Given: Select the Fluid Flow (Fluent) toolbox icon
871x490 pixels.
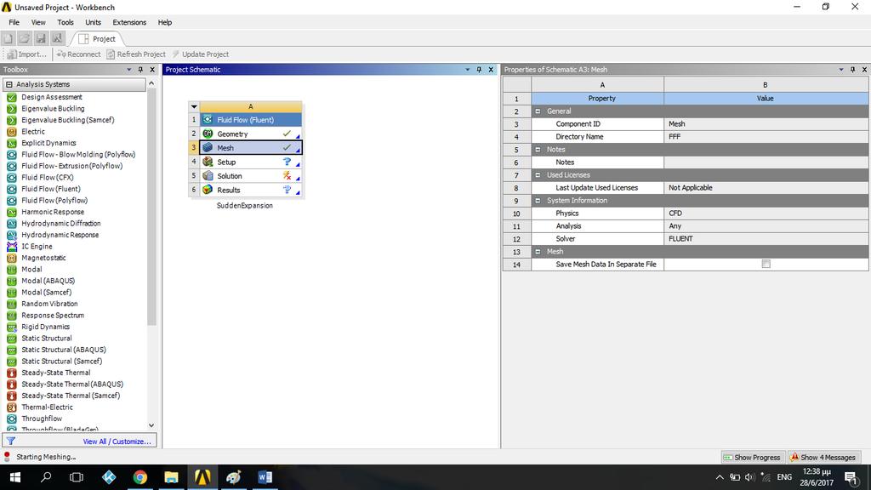Looking at the screenshot, I should pyautogui.click(x=12, y=189).
